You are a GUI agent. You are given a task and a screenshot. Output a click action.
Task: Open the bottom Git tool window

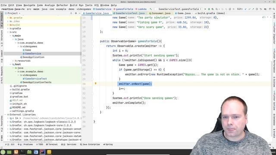tap(10, 145)
